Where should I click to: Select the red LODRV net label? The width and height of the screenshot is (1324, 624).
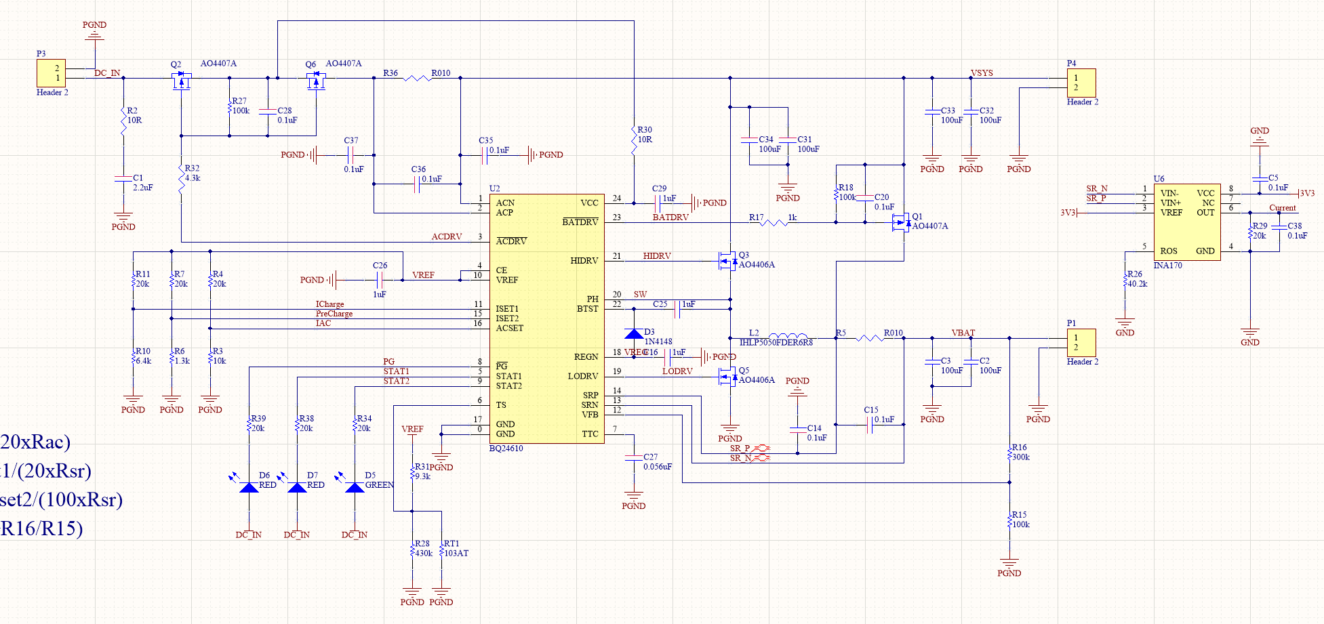tap(677, 371)
